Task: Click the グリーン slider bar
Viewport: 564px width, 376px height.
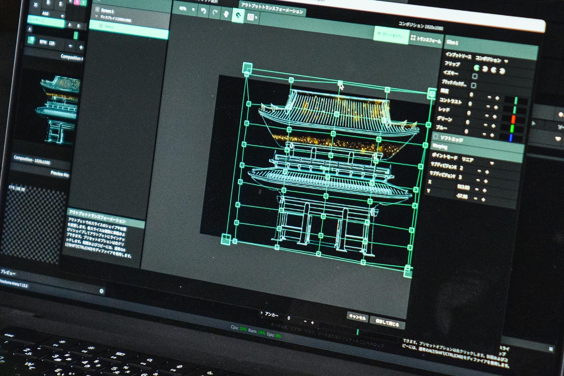Action: tap(512, 128)
